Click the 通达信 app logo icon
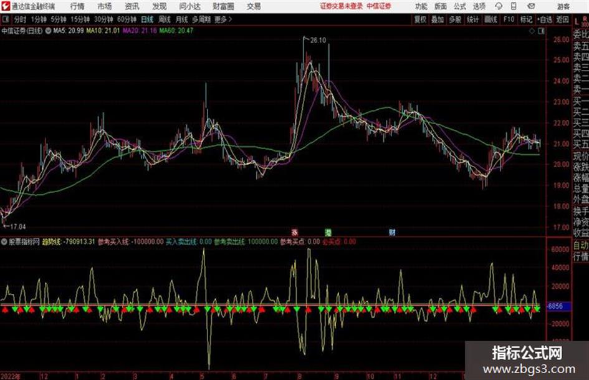This screenshot has width=589, height=380. tap(6, 6)
